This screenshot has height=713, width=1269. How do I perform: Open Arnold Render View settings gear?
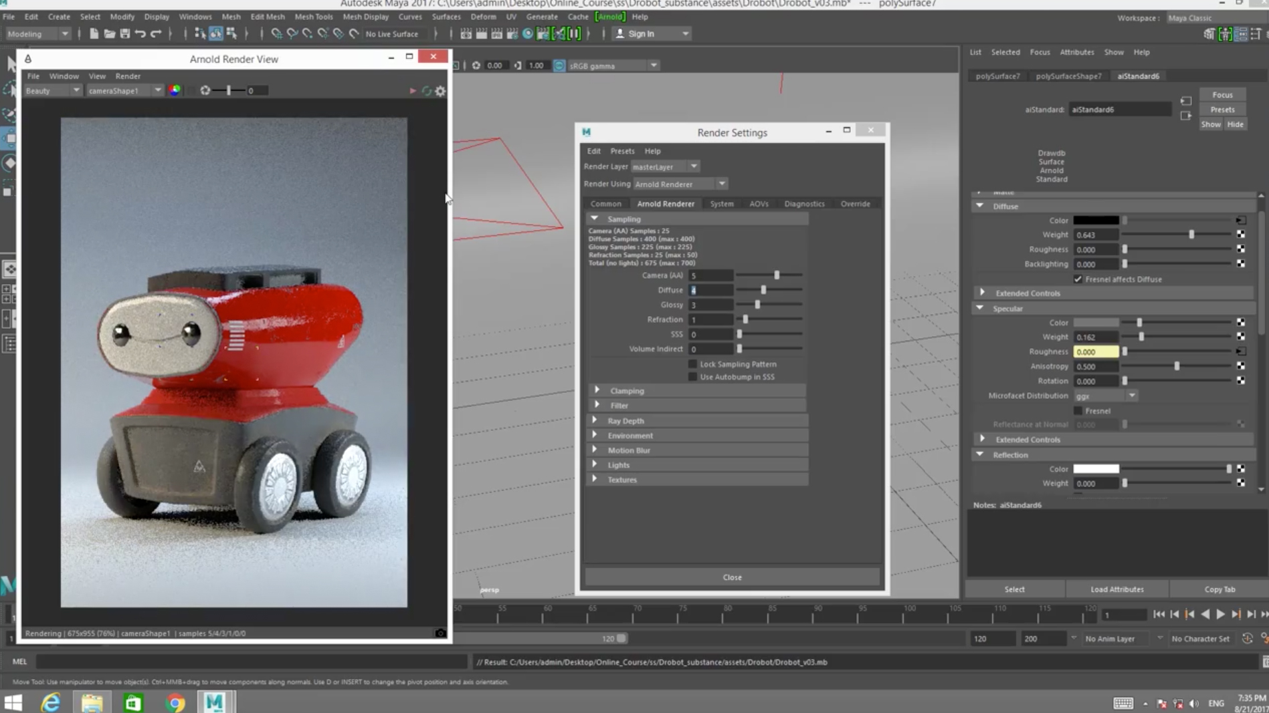point(440,91)
